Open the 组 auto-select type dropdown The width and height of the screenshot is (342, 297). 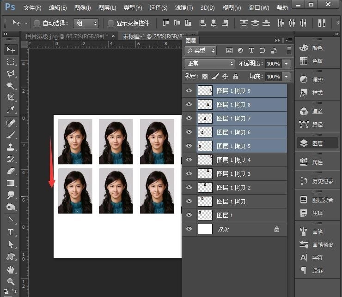click(x=86, y=23)
